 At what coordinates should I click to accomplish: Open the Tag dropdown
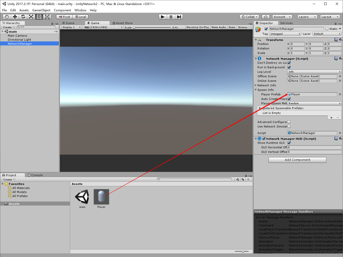pos(285,34)
